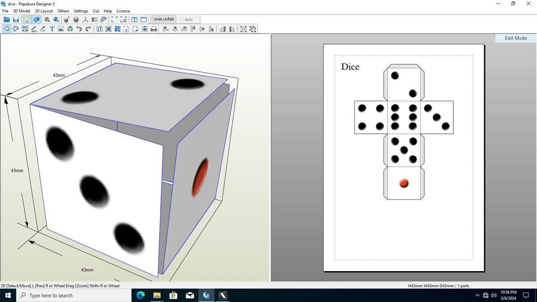Open a file with the folder icon

7,19
